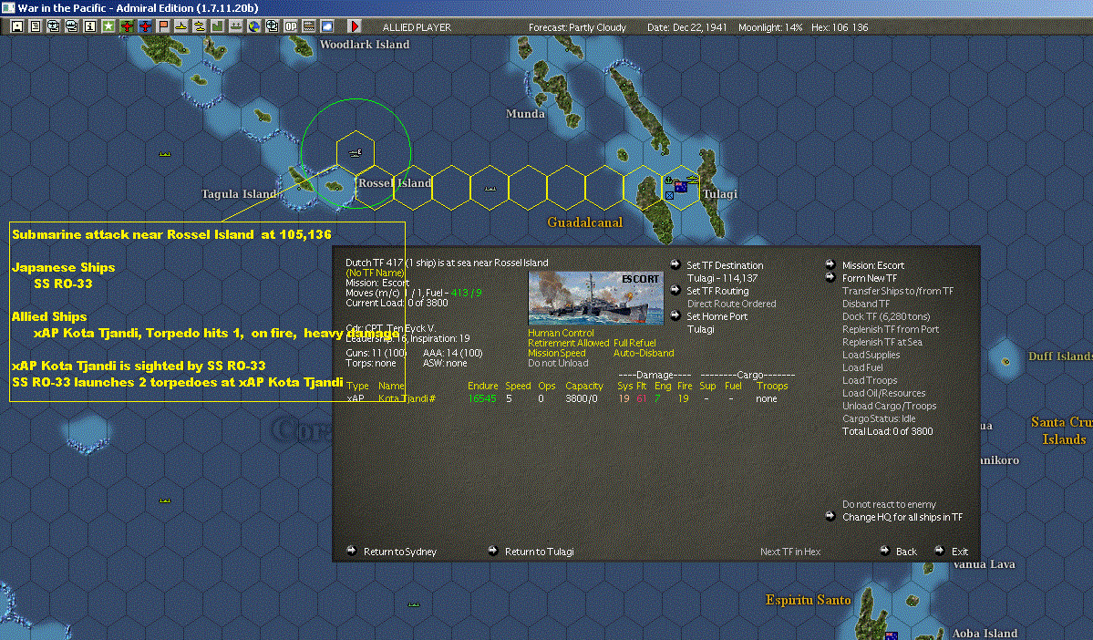Viewport: 1093px width, 640px height.
Task: Open the information 'i' toolbar icon
Action: click(90, 26)
